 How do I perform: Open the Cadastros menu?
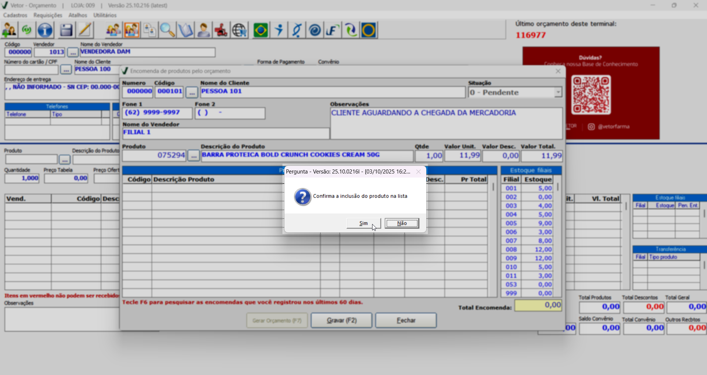(x=15, y=15)
